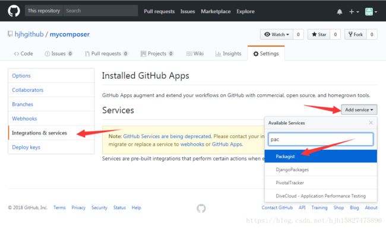
Task: Open the Projects tab
Action: coord(157,53)
